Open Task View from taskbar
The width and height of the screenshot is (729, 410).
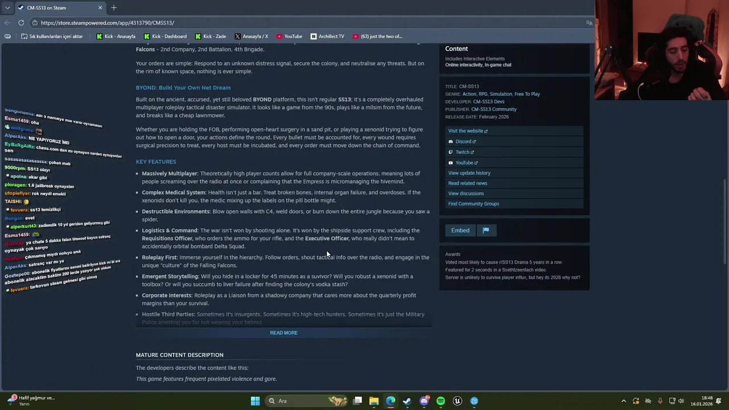[x=358, y=401]
